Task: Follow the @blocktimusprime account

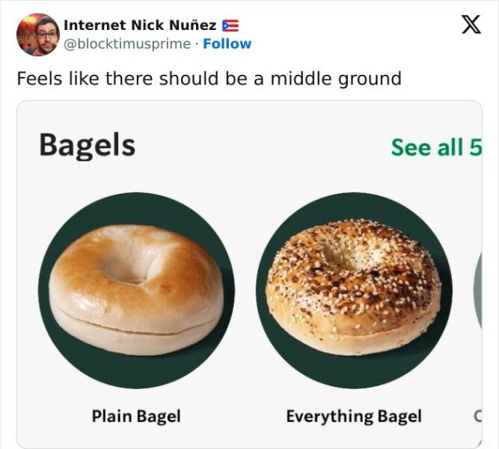Action: [227, 43]
